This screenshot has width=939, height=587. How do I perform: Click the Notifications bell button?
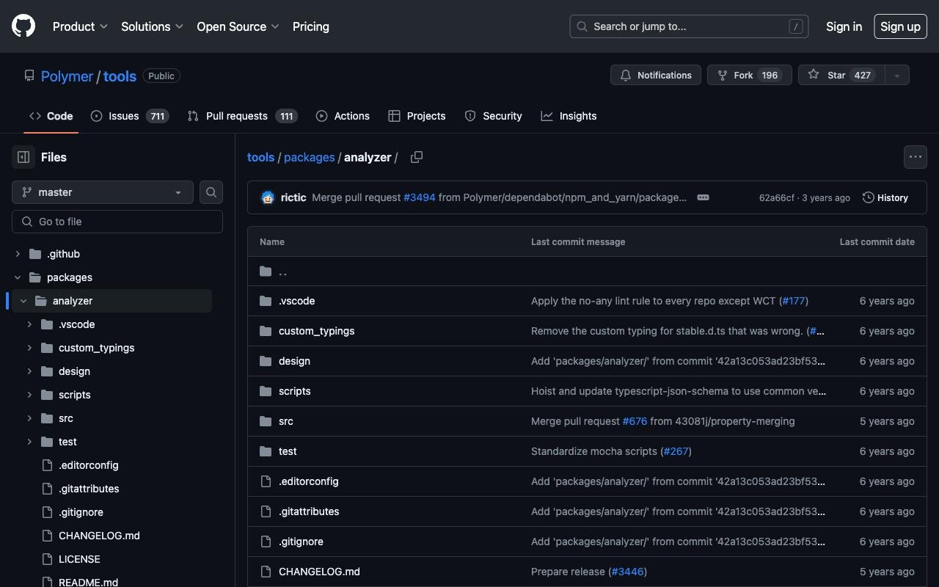click(656, 75)
